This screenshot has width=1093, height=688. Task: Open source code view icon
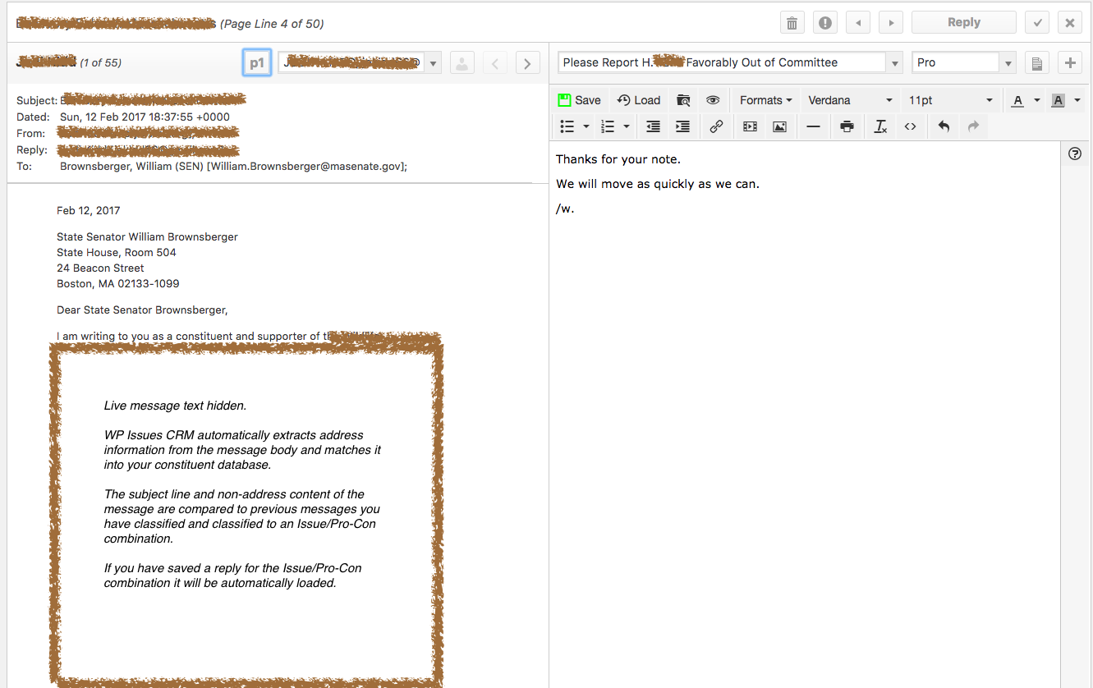pyautogui.click(x=910, y=126)
